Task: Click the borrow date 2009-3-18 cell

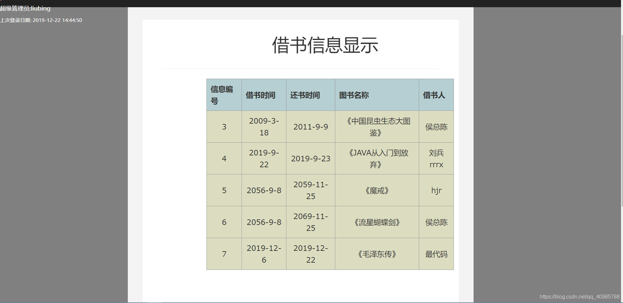Action: pyautogui.click(x=264, y=127)
